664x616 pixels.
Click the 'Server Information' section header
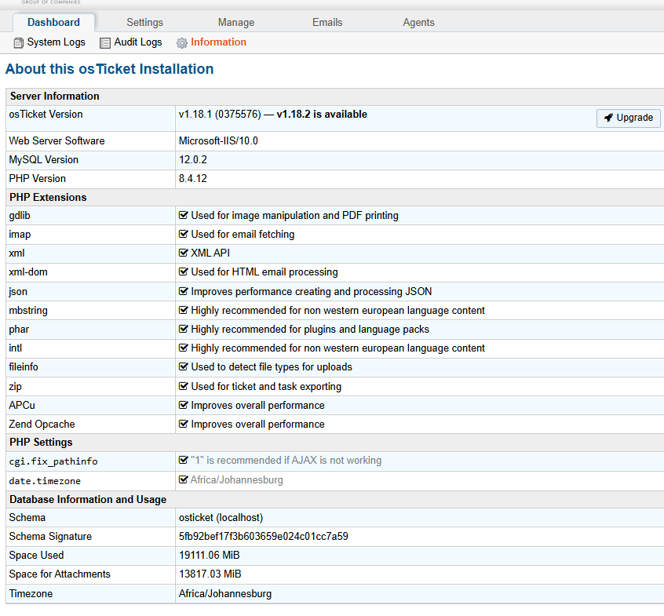click(x=55, y=96)
